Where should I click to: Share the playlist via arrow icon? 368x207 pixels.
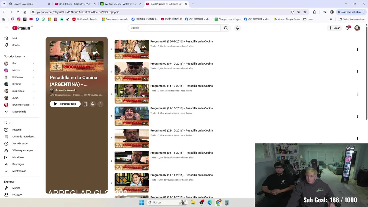93,104
